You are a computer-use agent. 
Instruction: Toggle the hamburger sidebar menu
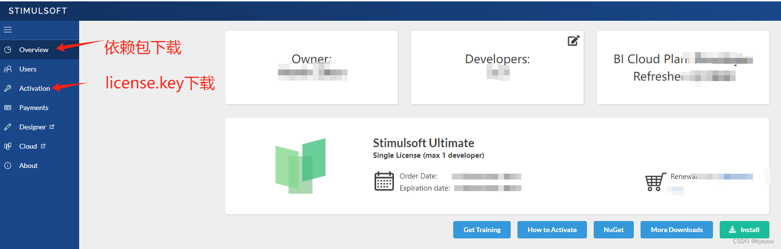click(8, 30)
